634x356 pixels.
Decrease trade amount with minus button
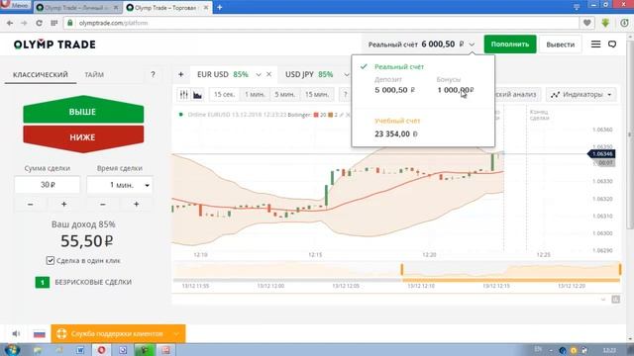click(31, 205)
